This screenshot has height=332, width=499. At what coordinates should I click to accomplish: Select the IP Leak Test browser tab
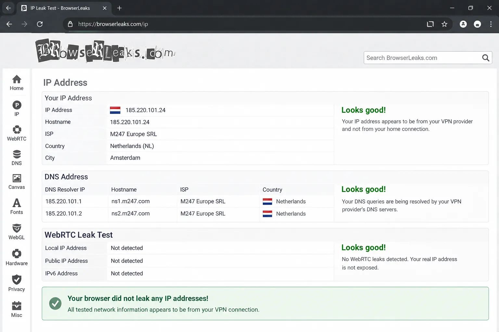point(64,8)
